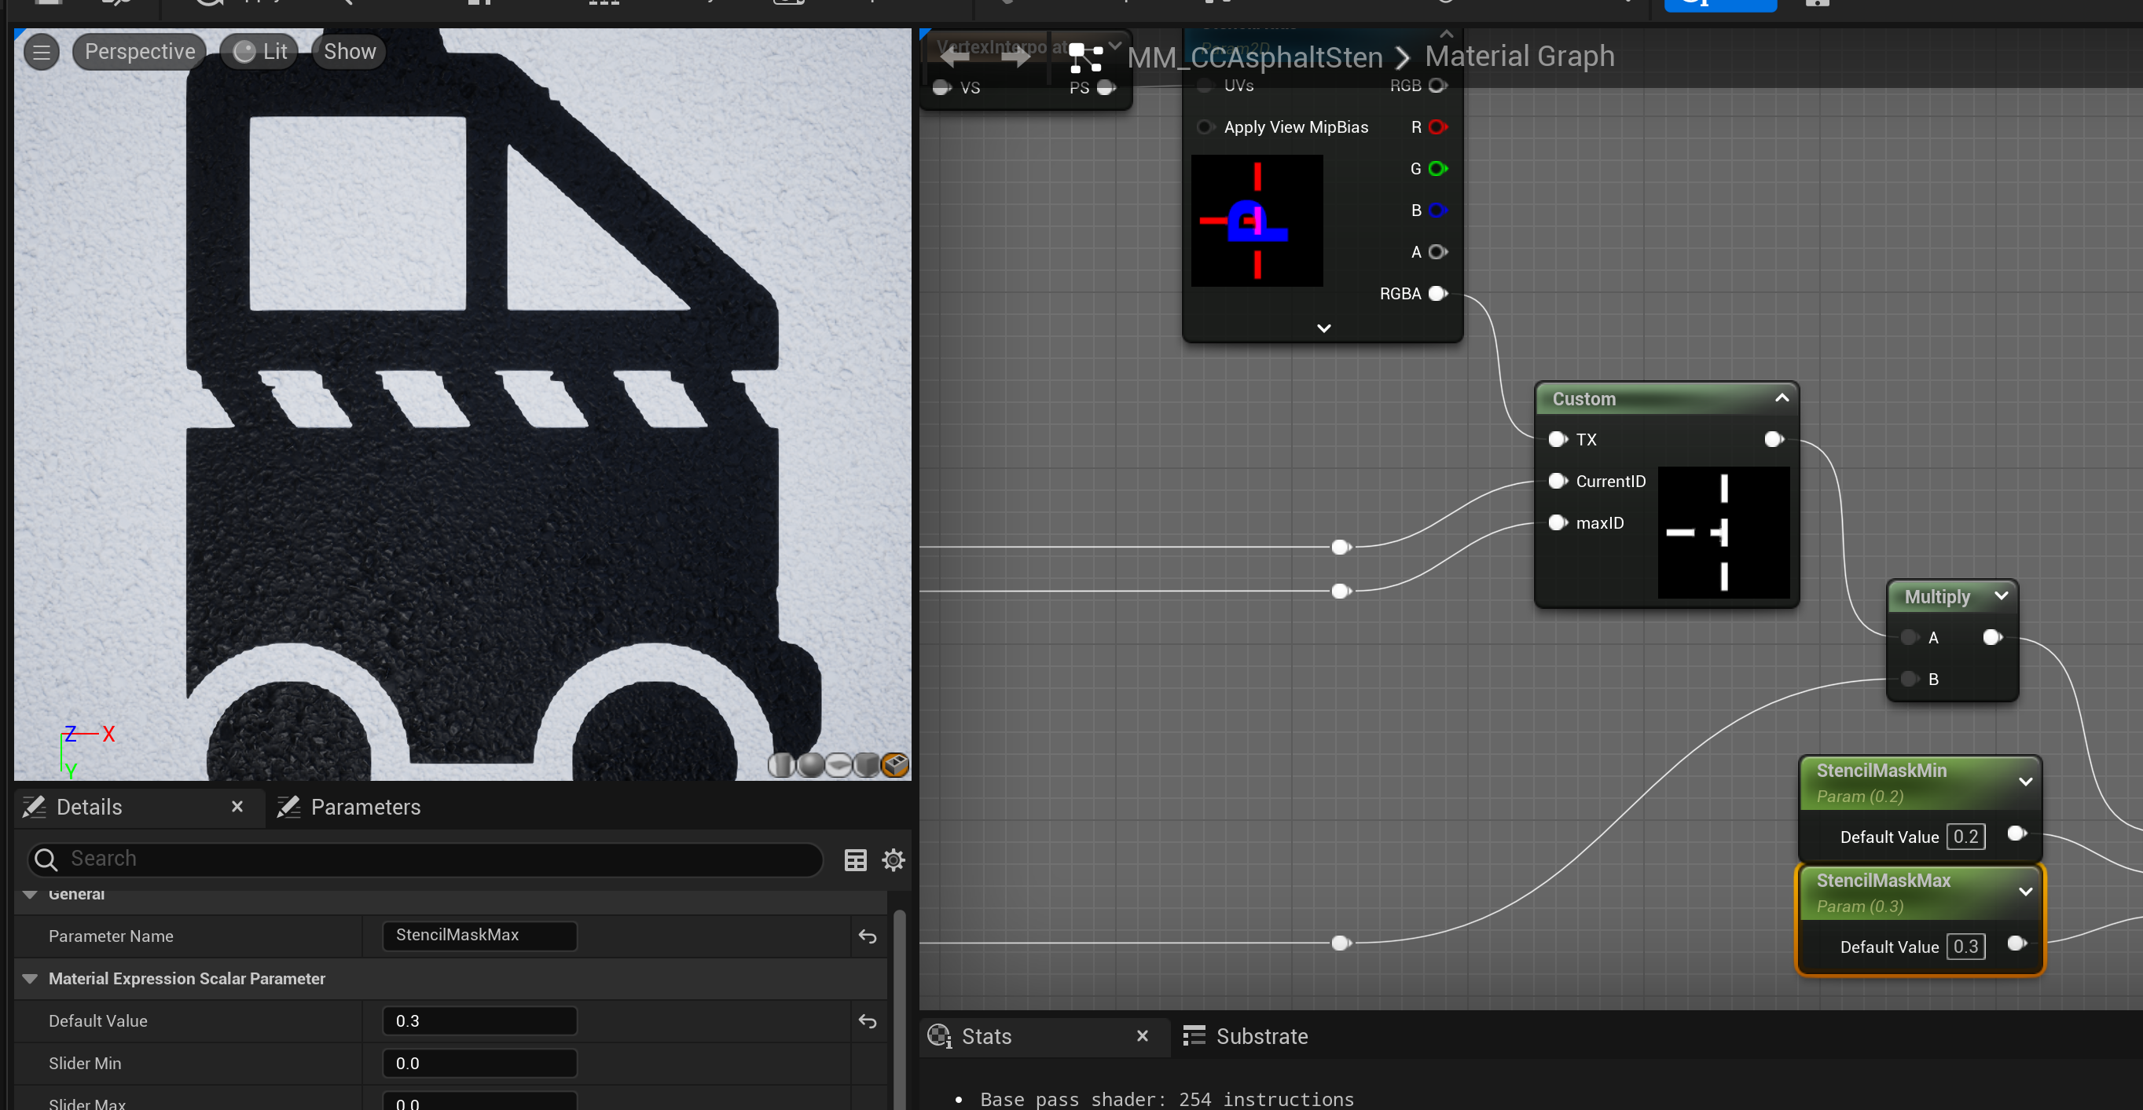Toggle the Apply View MipBias input pin

tap(1205, 127)
